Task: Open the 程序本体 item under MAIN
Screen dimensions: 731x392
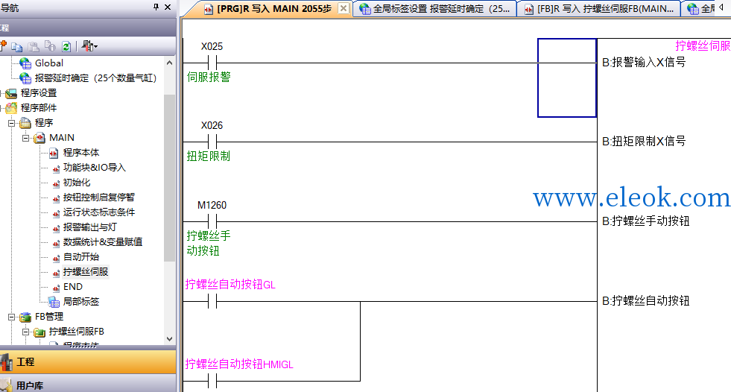Action: point(81,153)
